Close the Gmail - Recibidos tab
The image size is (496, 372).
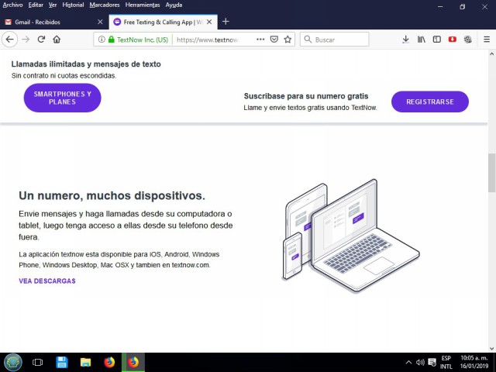tap(100, 22)
